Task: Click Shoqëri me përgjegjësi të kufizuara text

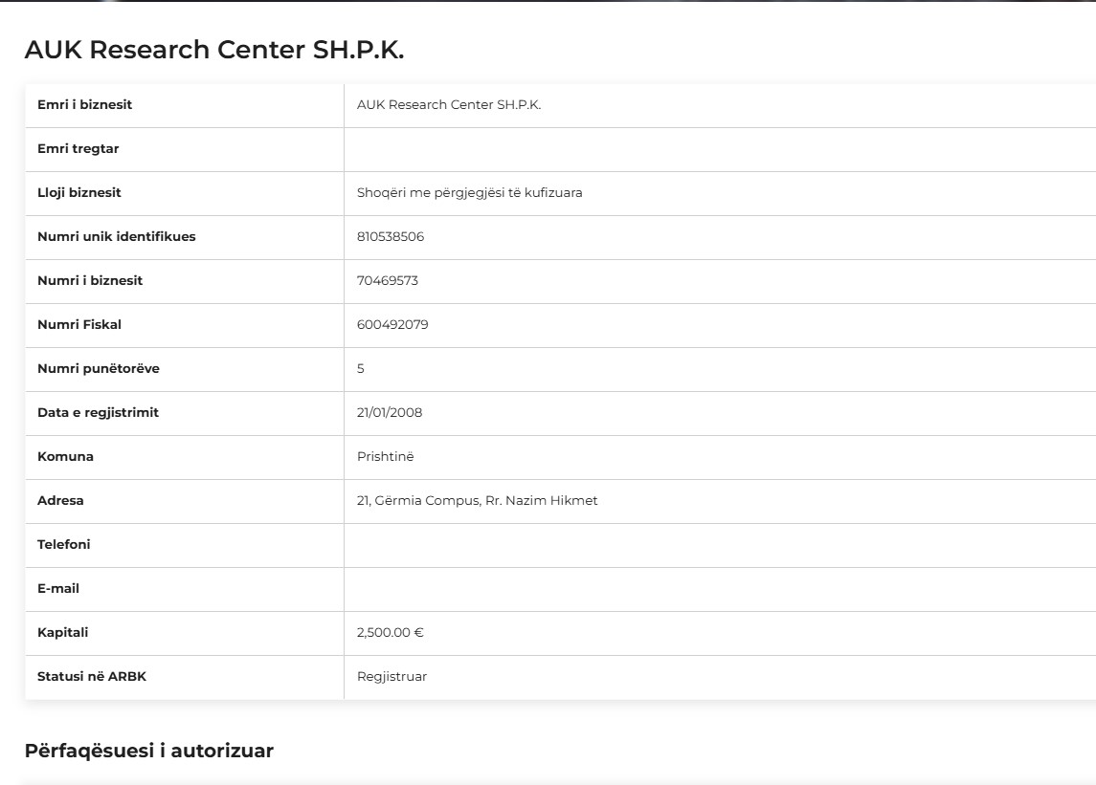Action: click(x=469, y=193)
